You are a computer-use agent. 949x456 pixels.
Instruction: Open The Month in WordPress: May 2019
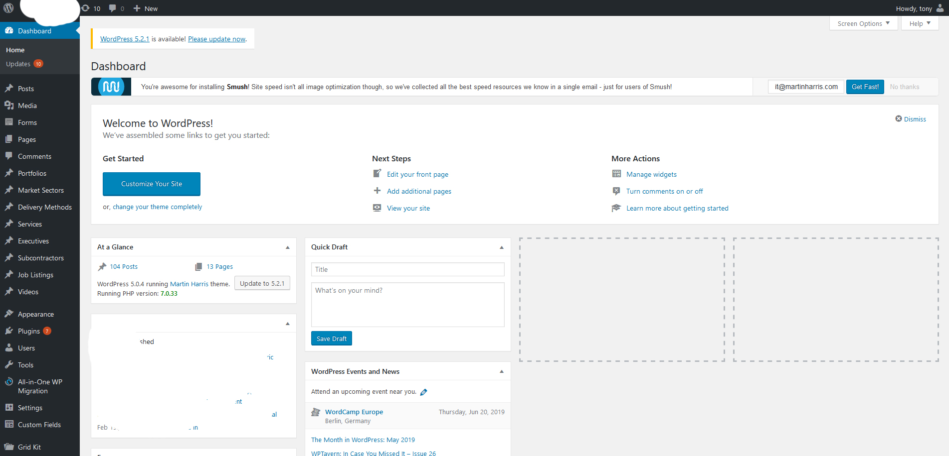coord(363,440)
